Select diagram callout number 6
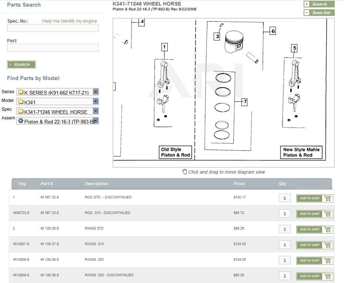 coord(273,31)
